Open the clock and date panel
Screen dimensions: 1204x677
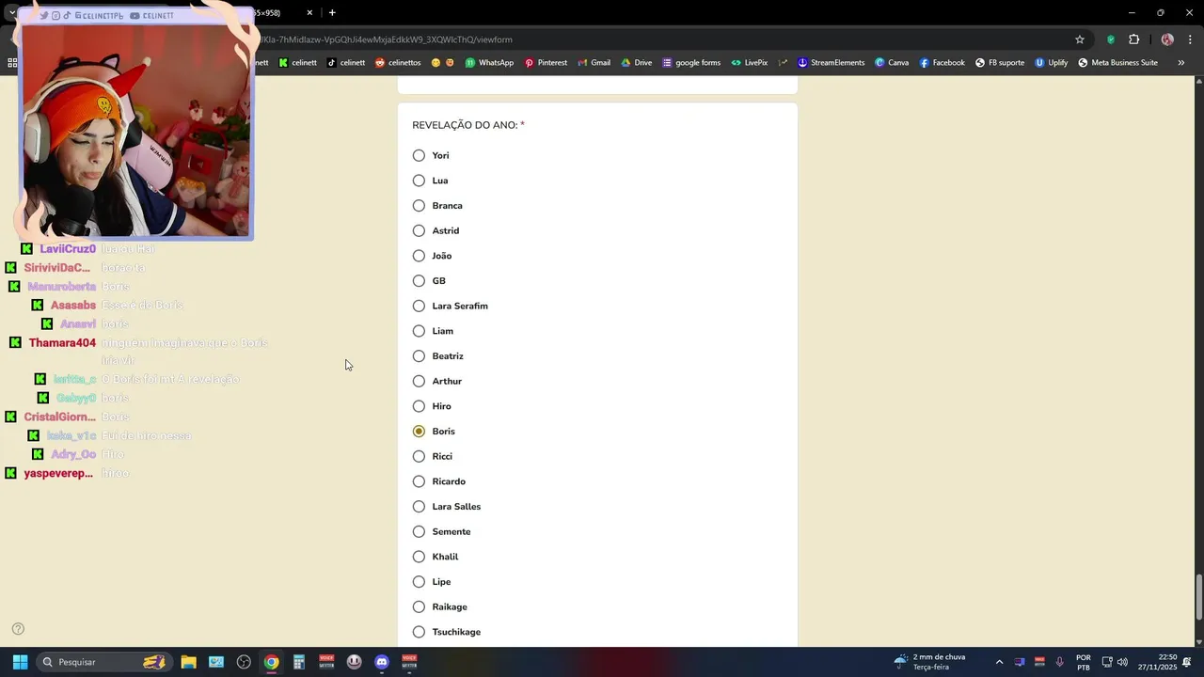(x=1157, y=662)
